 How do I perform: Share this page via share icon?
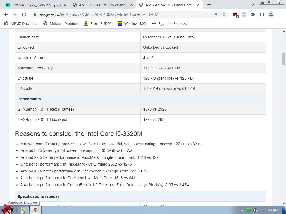215,14
